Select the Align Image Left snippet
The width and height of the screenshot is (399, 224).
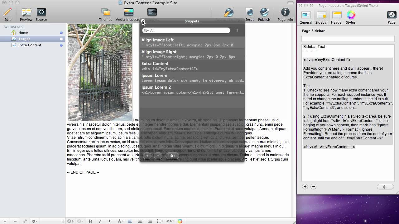[192, 42]
